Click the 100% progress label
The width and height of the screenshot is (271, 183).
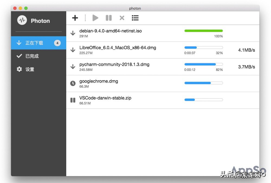(218, 36)
